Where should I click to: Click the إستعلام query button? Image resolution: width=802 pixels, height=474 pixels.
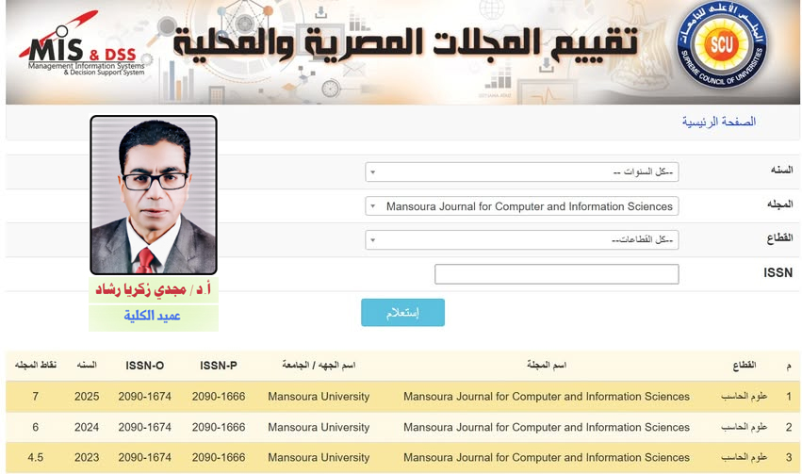[x=402, y=313]
